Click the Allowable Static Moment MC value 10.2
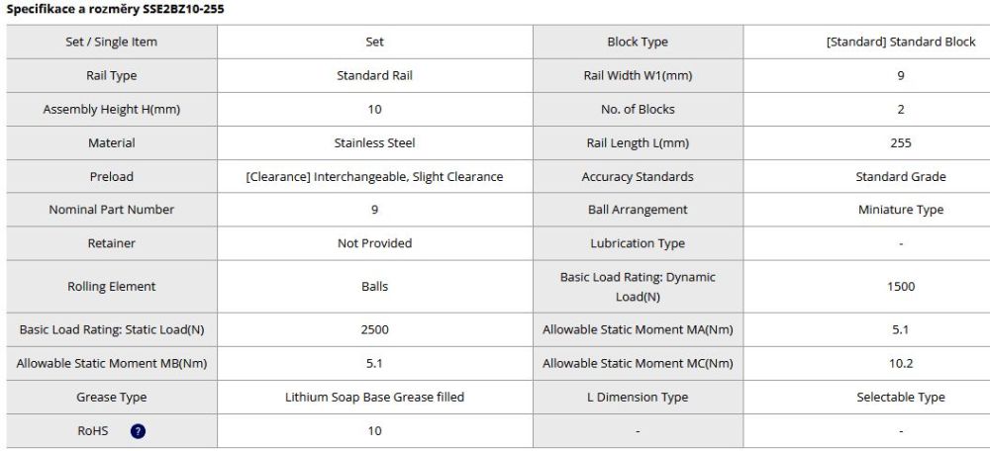 click(900, 363)
